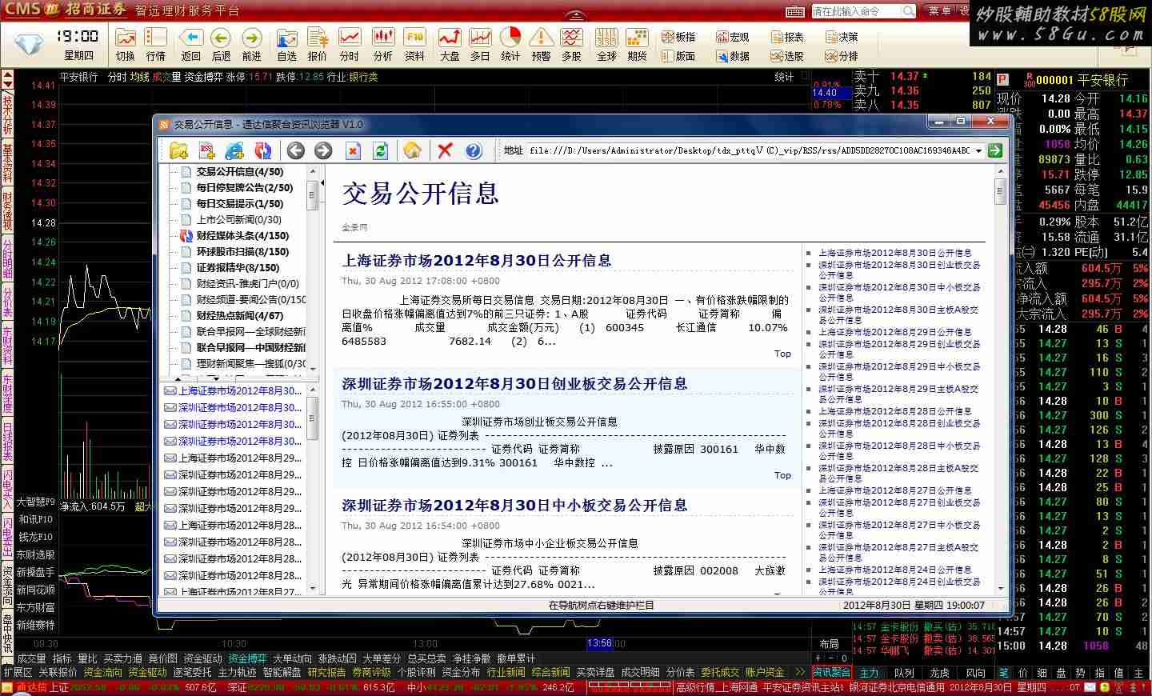Go back with the 后退 icon
1152x696 pixels.
[x=221, y=45]
